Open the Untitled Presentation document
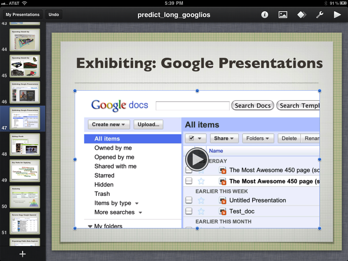This screenshot has height=261, width=348. 258,201
